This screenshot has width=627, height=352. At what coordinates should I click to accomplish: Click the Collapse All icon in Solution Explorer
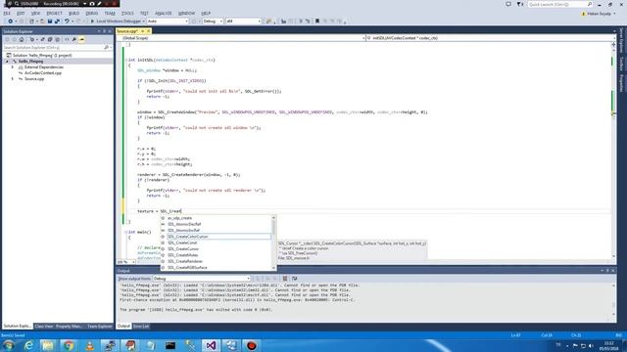pyautogui.click(x=50, y=39)
